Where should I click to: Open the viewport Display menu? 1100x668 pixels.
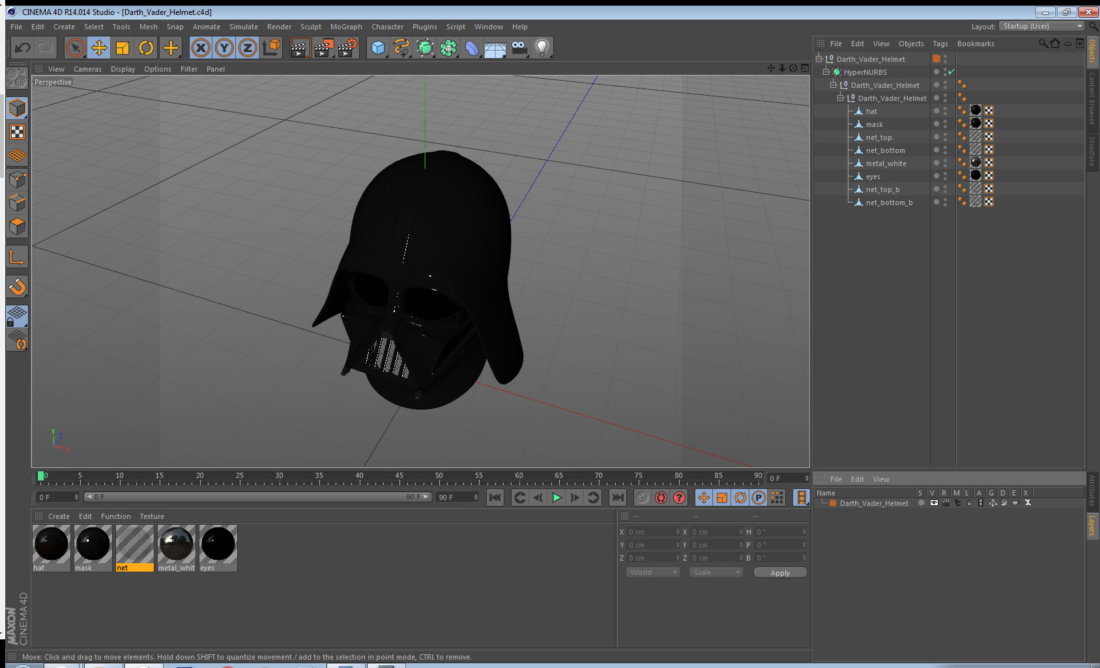coord(123,69)
